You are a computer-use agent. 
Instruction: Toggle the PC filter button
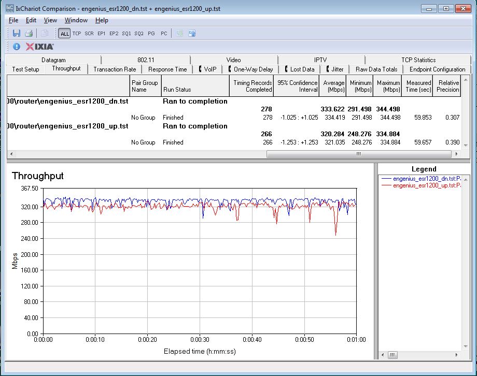point(164,34)
